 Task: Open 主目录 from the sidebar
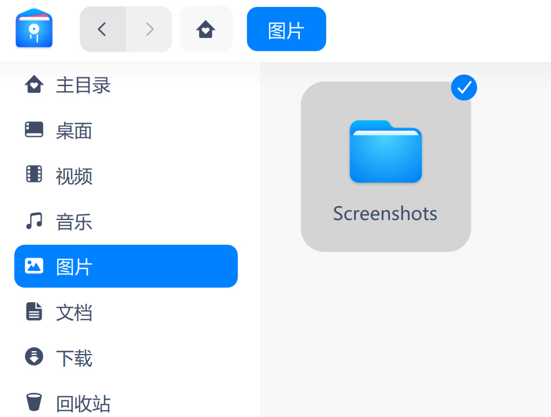[x=83, y=85]
